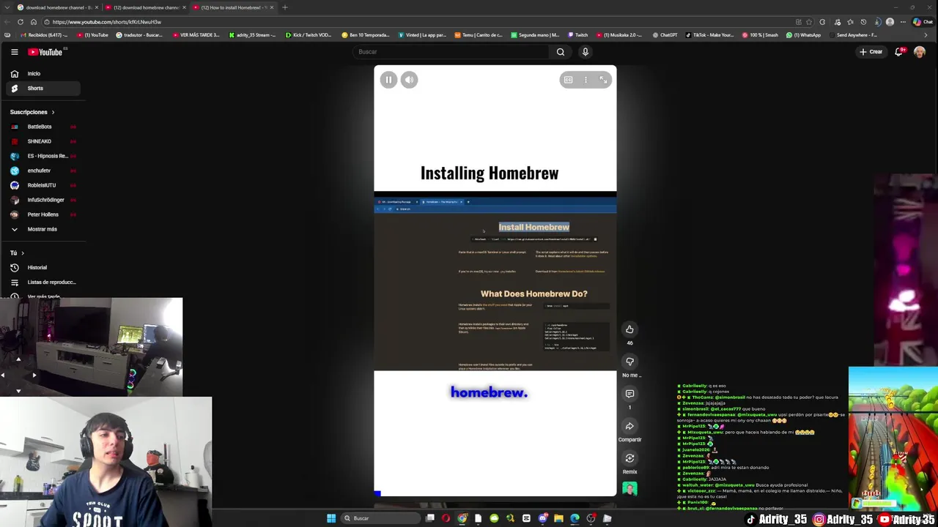Open Discord from the taskbar
The image size is (938, 527).
(x=542, y=518)
